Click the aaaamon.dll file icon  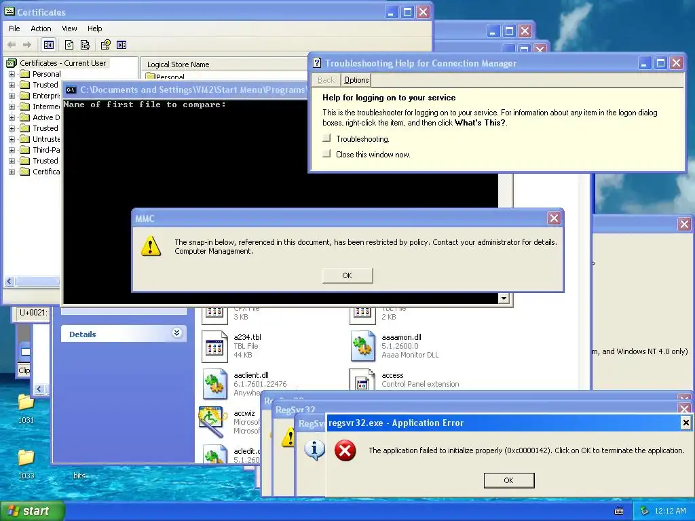(x=362, y=347)
